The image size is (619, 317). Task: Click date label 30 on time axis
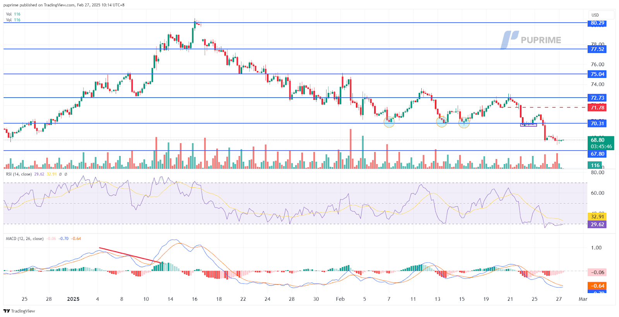point(316,299)
